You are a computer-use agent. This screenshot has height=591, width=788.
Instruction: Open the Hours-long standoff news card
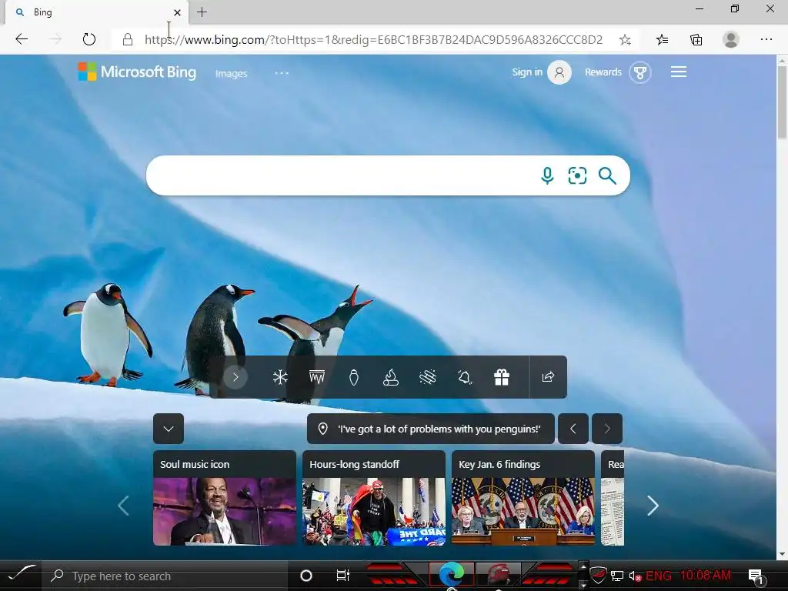(374, 498)
